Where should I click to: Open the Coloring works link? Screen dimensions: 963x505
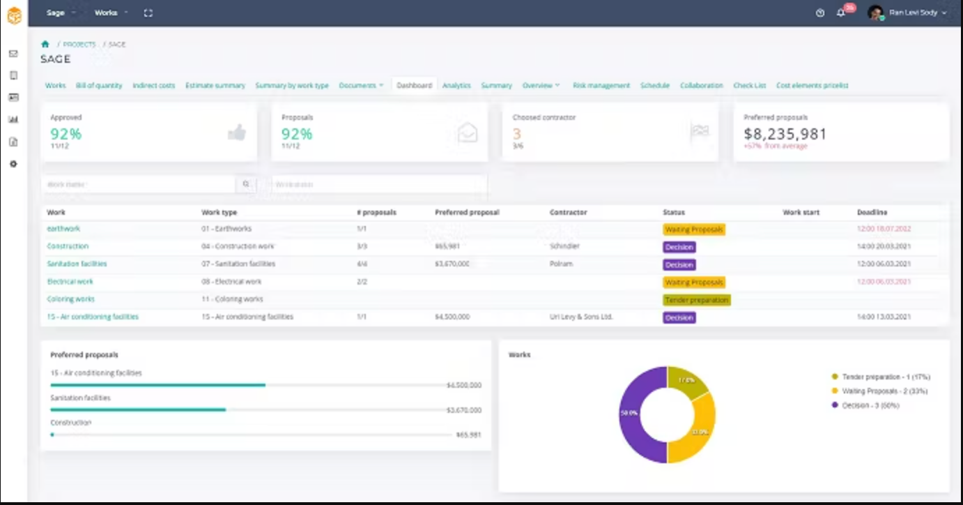(x=70, y=299)
